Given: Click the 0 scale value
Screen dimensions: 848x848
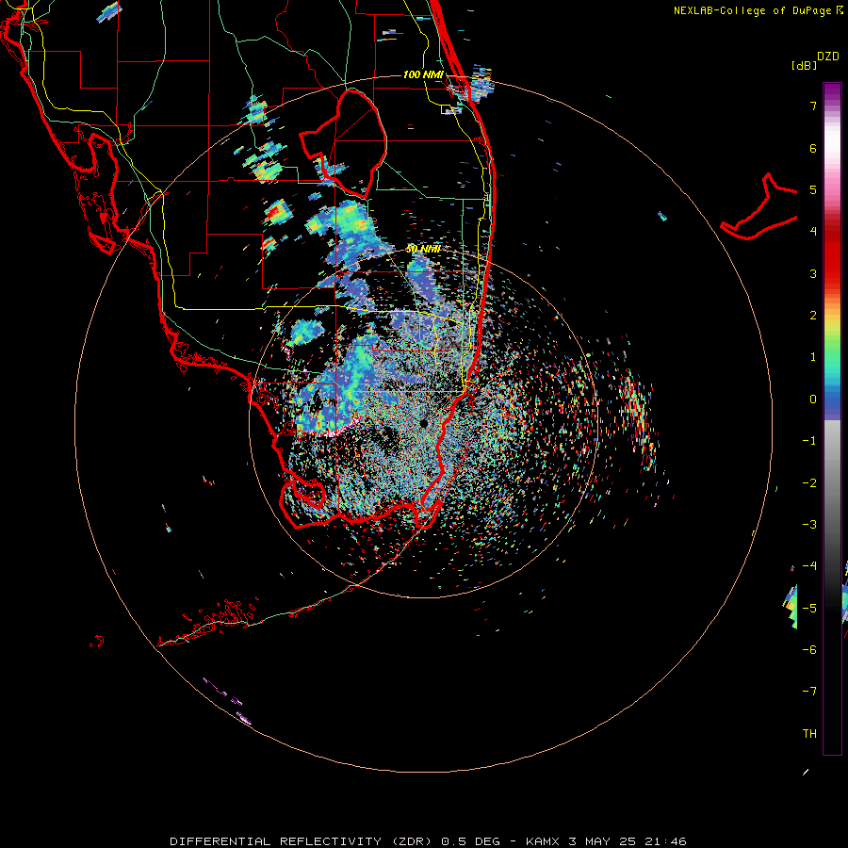Looking at the screenshot, I should 813,400.
